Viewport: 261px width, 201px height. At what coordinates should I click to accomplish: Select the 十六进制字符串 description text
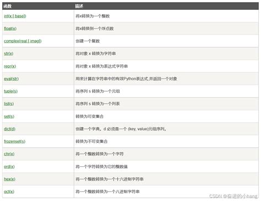110,179
